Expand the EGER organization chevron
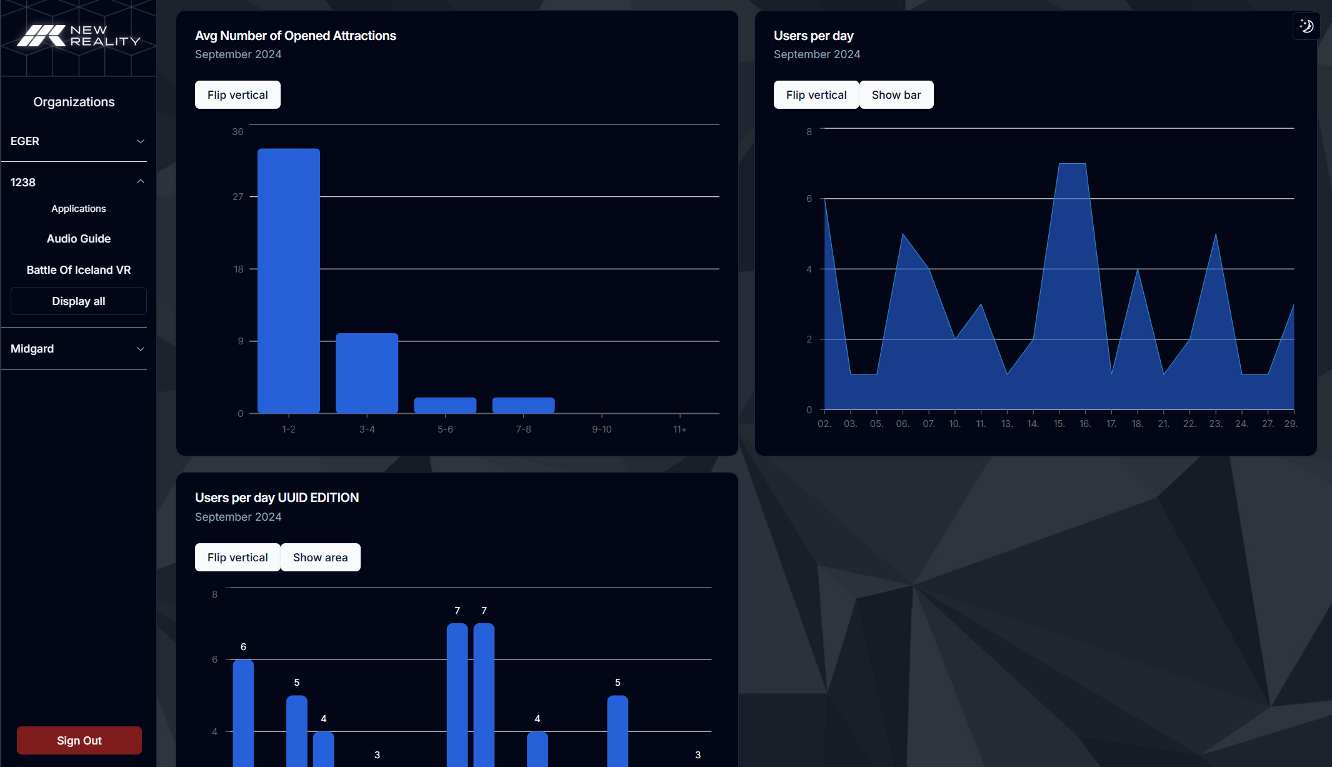This screenshot has width=1332, height=767. tap(141, 141)
